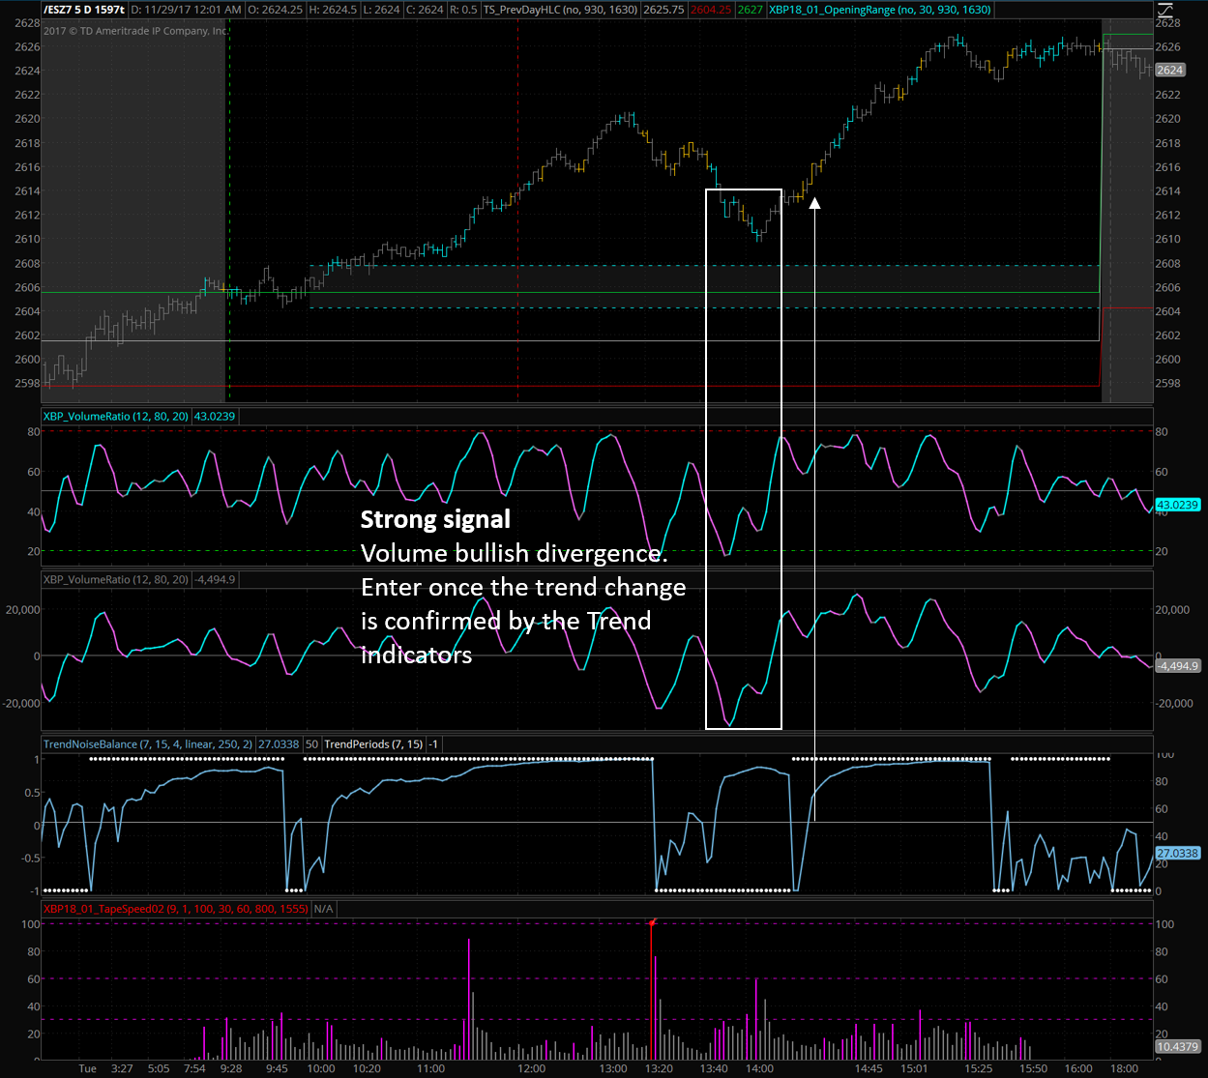
Task: Click the XBP18_01_TapeSpeed02 study label
Action: [x=175, y=910]
